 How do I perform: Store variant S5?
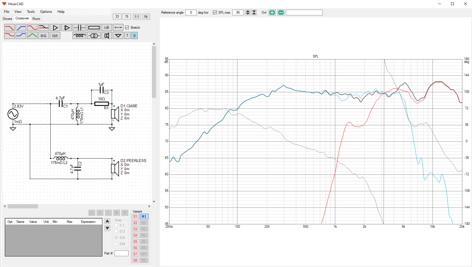click(x=135, y=242)
